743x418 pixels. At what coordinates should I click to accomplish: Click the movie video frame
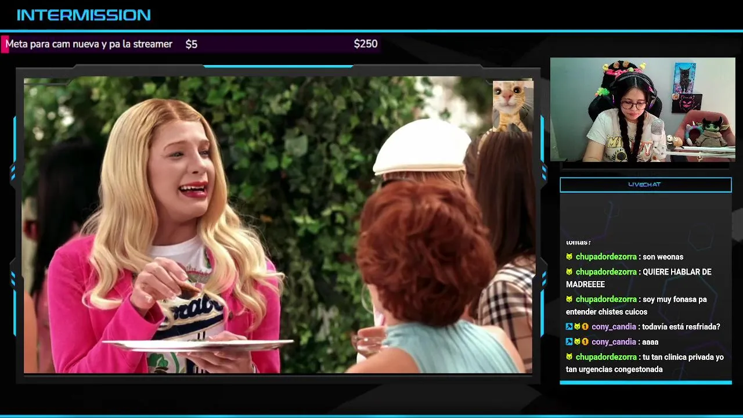278,225
